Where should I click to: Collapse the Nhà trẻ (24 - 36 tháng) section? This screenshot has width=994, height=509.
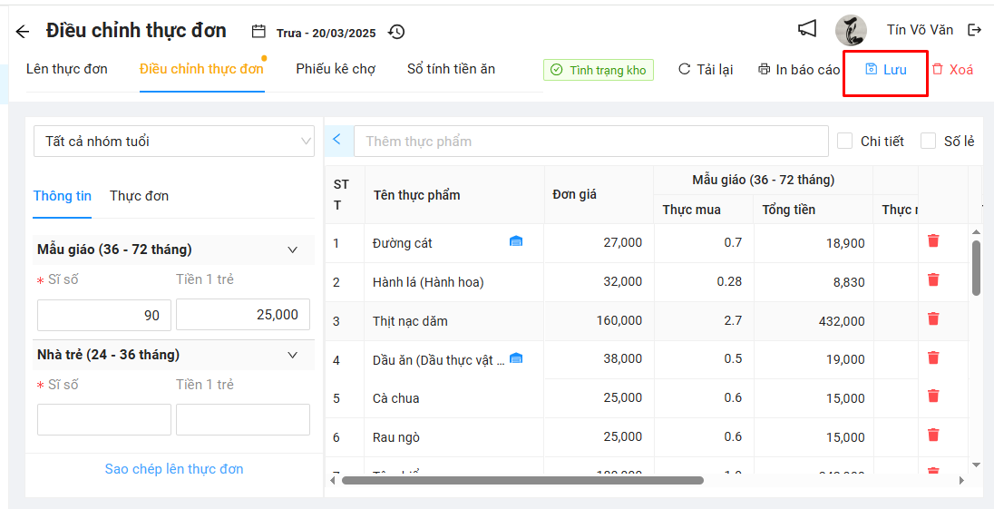click(x=292, y=355)
